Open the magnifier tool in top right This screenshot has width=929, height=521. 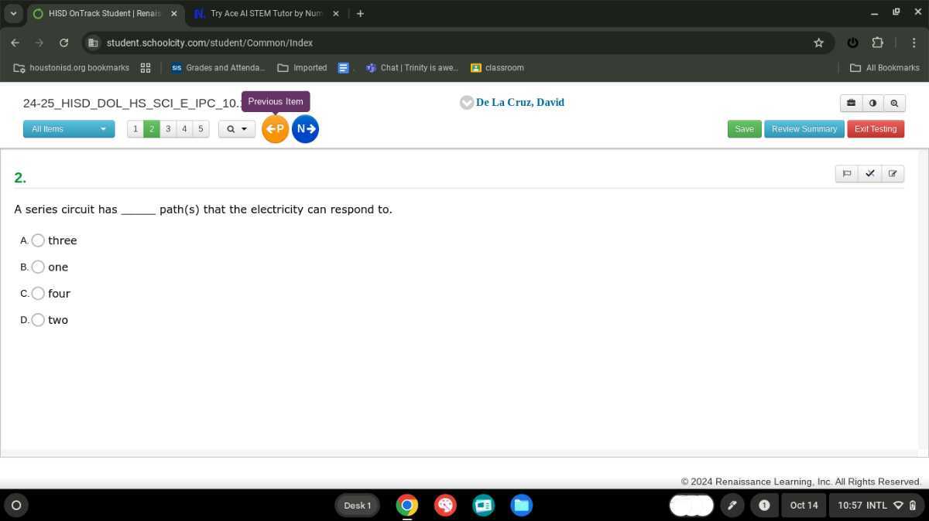(x=894, y=103)
